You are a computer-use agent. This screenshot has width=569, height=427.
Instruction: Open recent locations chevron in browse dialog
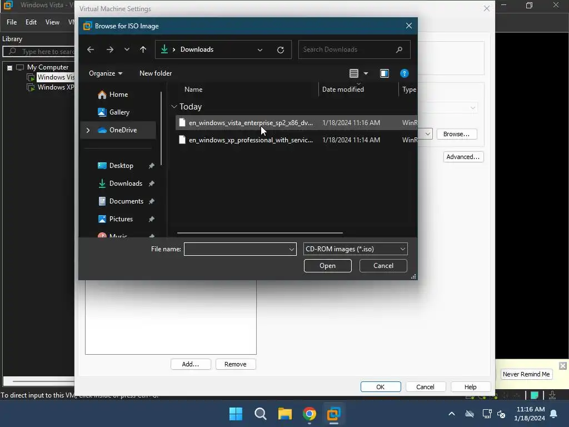click(127, 49)
